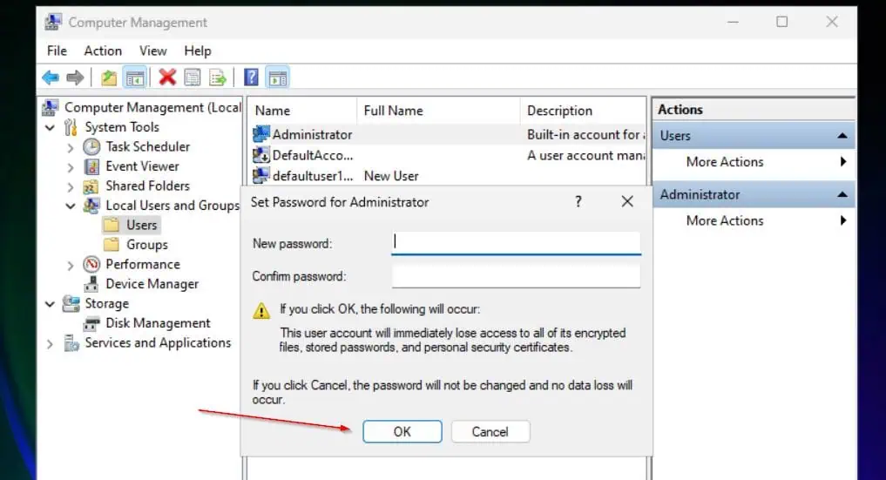The height and width of the screenshot is (480, 886).
Task: Expand the Task Scheduler node chevron
Action: [71, 147]
